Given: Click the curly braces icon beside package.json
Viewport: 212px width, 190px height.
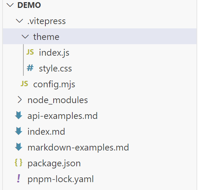Looking at the screenshot, I should [x=18, y=163].
